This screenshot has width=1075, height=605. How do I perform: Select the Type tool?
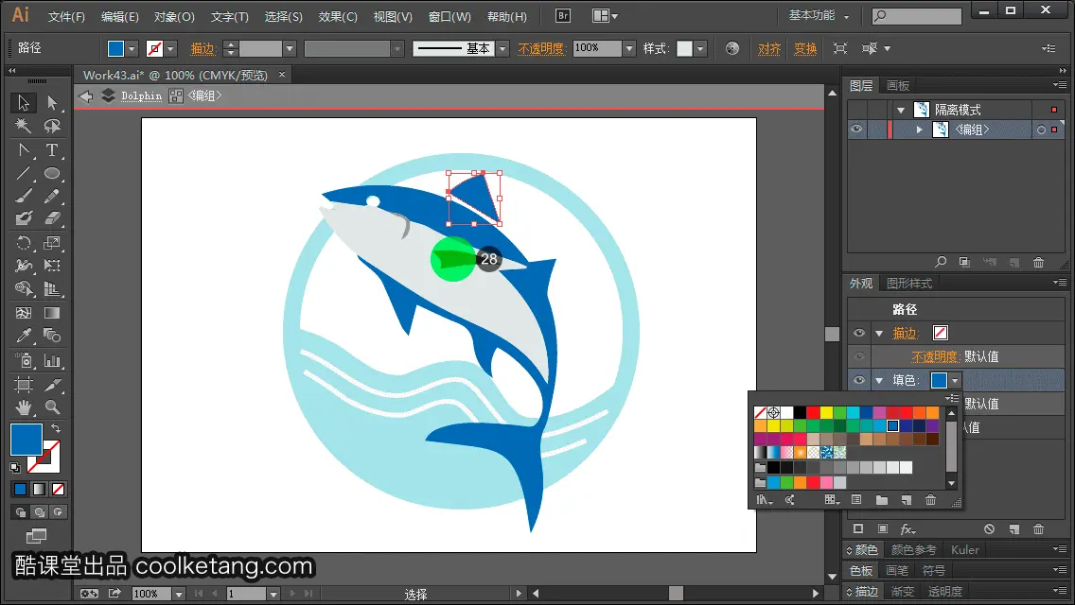tap(52, 150)
